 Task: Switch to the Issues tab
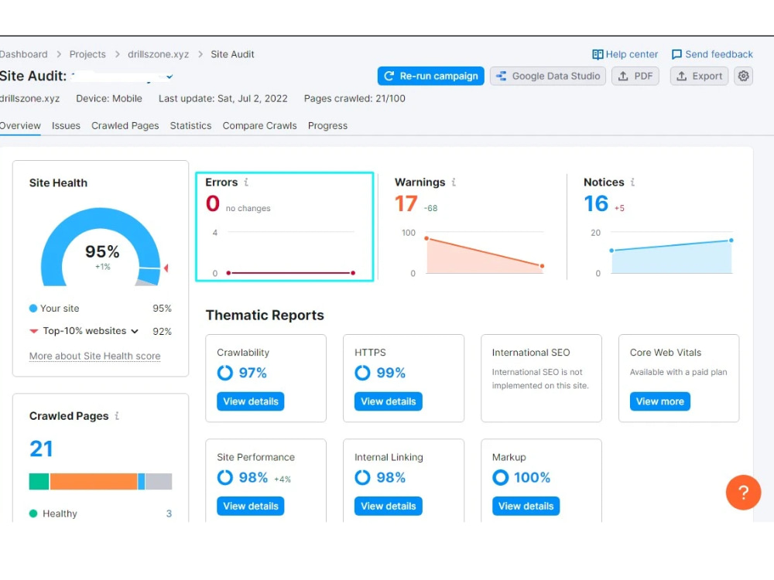click(x=66, y=126)
